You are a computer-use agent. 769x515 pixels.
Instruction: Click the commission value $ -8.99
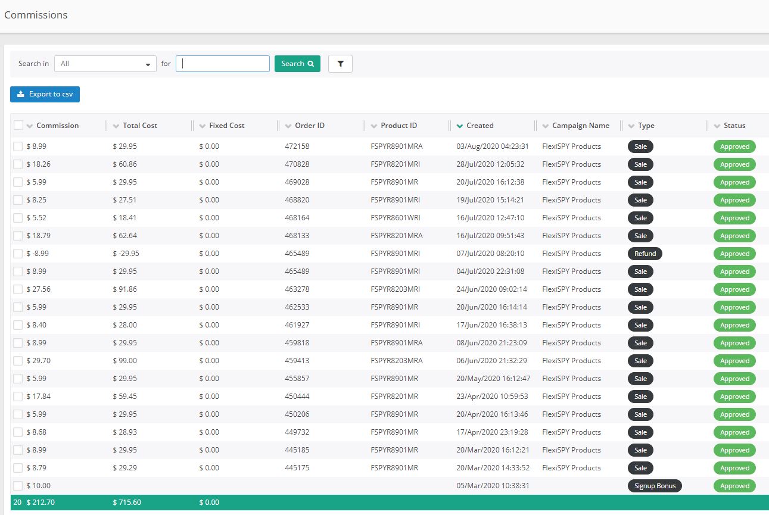point(38,254)
